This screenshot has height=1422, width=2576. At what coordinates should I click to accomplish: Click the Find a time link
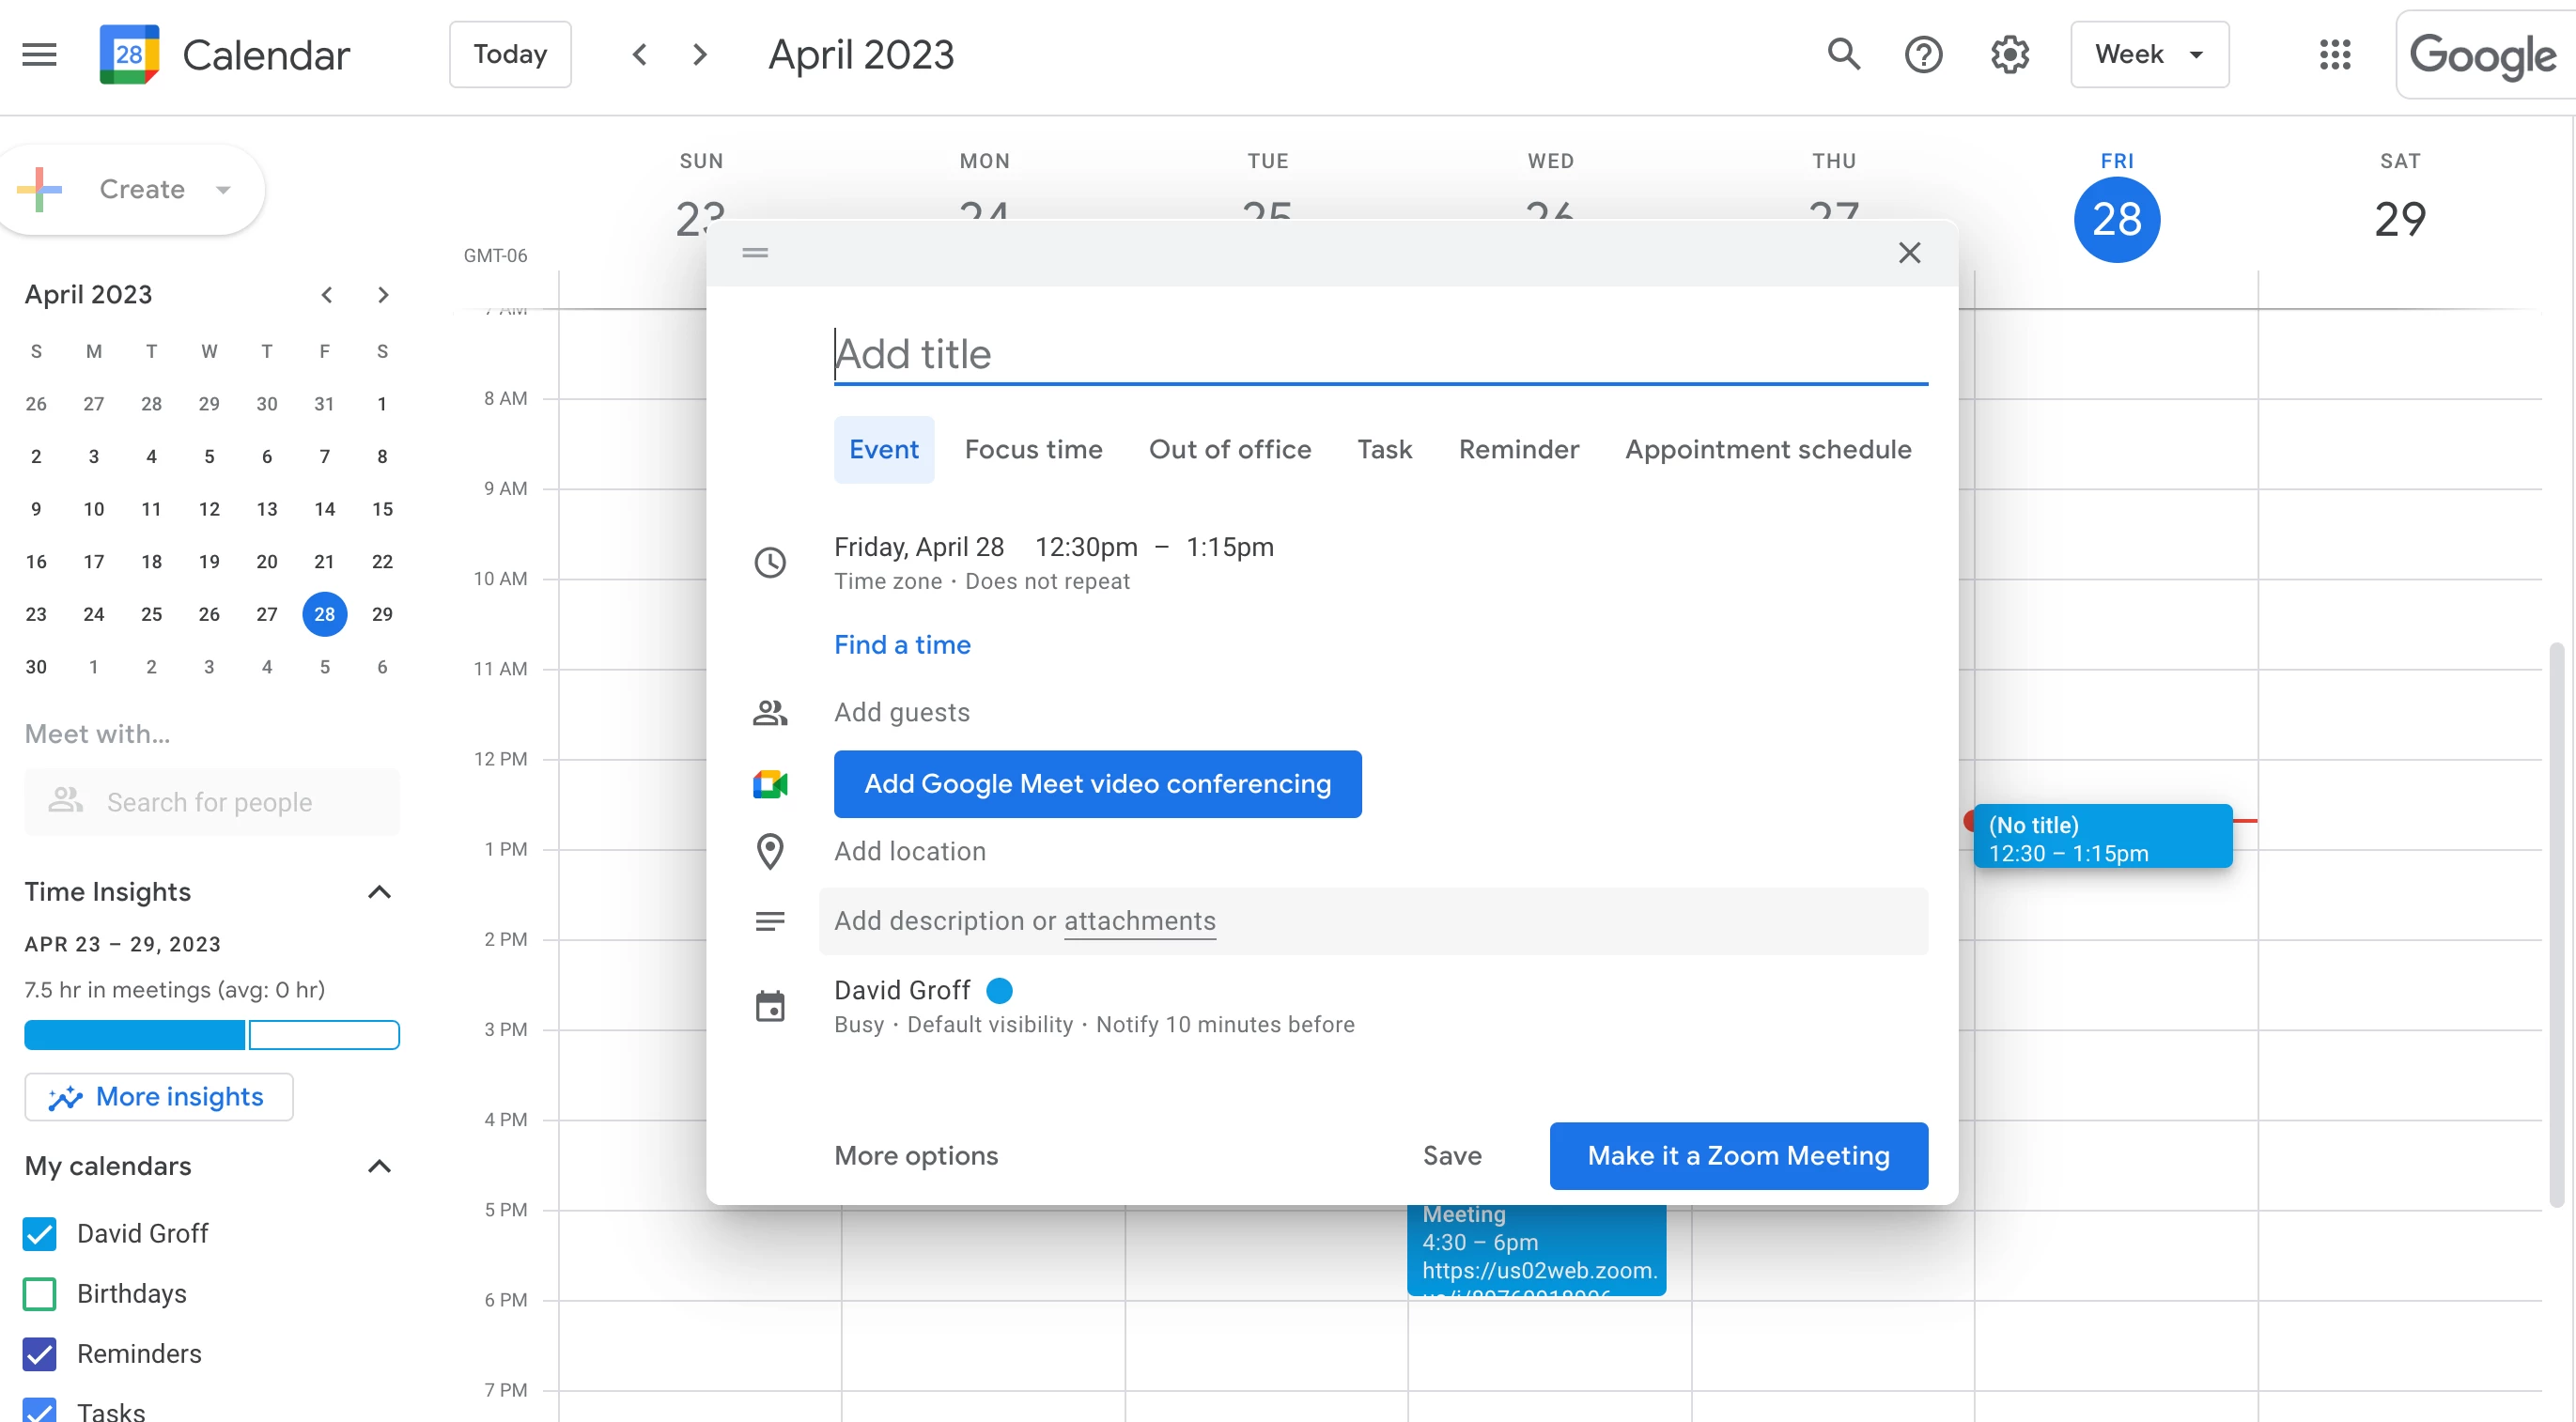902,644
